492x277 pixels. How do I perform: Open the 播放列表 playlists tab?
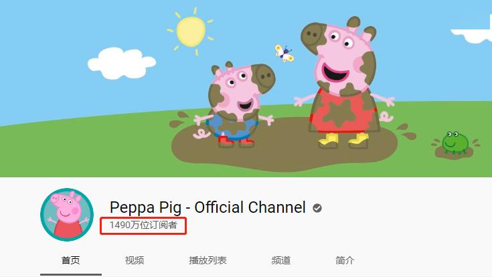pyautogui.click(x=208, y=260)
